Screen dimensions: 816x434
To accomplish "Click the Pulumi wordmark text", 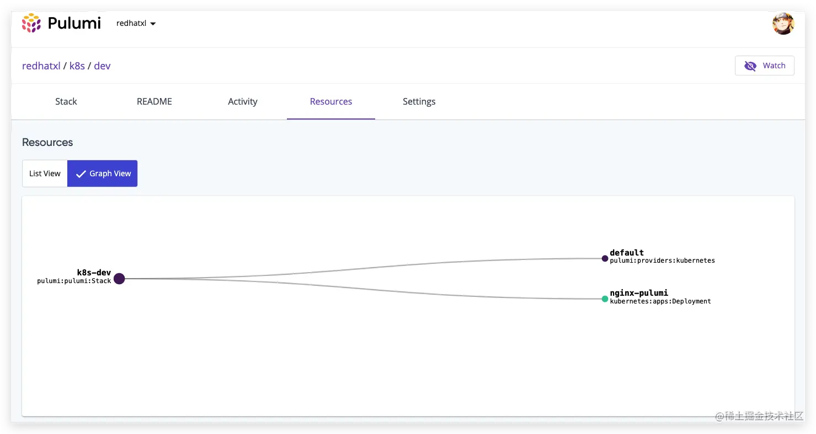I will pos(74,23).
